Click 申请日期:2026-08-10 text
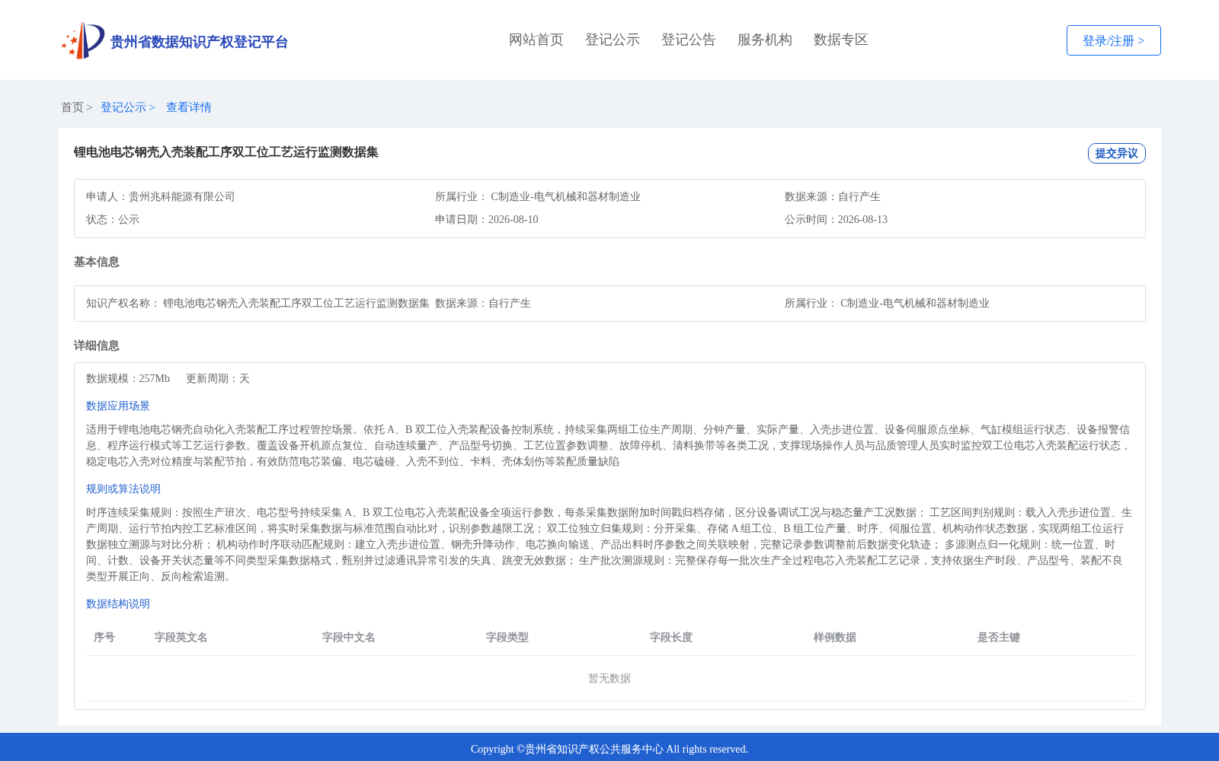 (x=487, y=219)
